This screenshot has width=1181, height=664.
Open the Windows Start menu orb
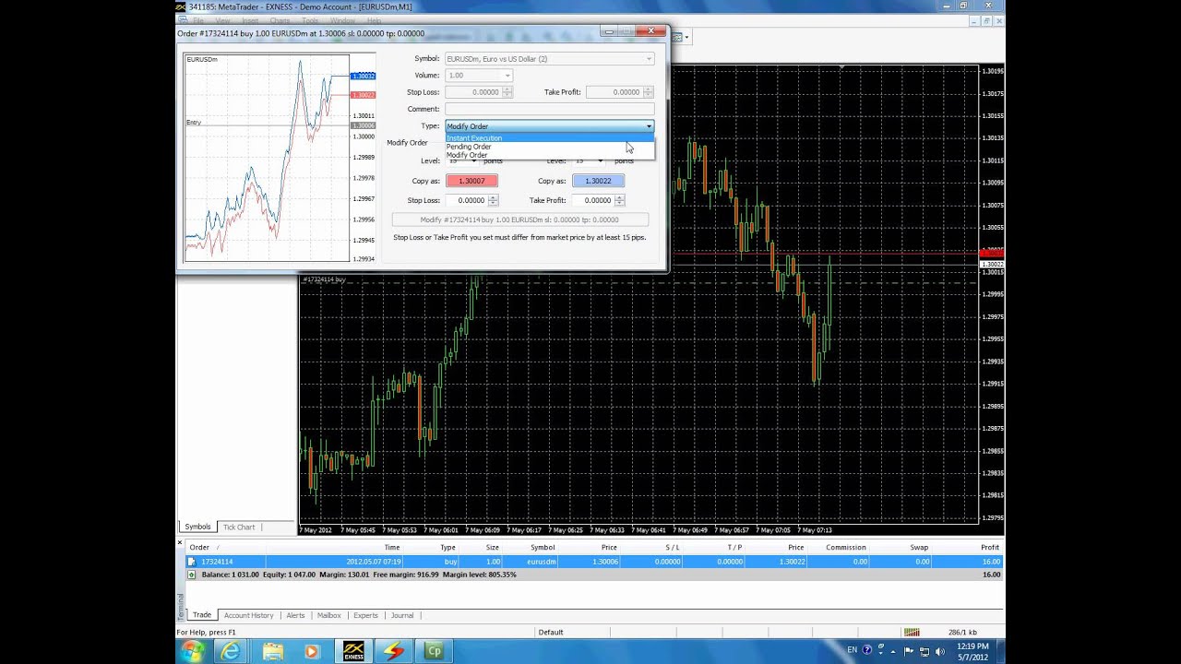(x=193, y=651)
